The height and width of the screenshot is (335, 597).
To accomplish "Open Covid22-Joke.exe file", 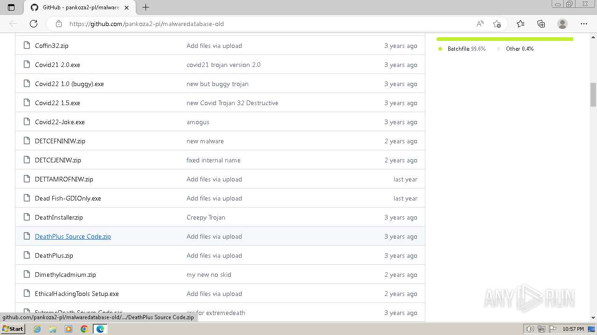I will 60,122.
